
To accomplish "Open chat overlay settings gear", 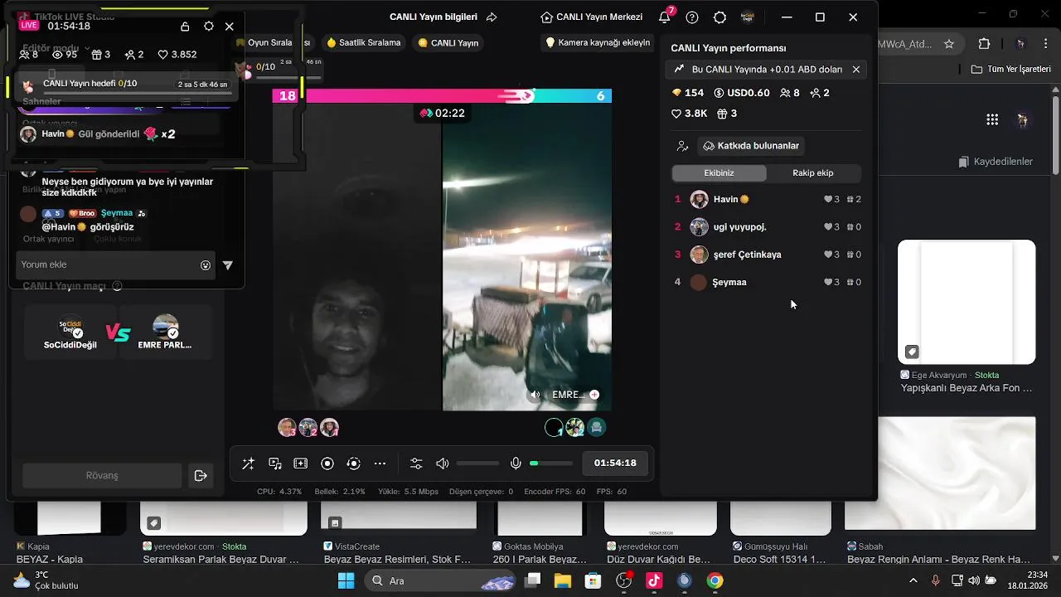I will [209, 27].
